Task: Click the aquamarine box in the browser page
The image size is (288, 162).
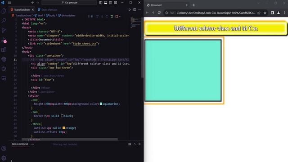Action: (183, 71)
